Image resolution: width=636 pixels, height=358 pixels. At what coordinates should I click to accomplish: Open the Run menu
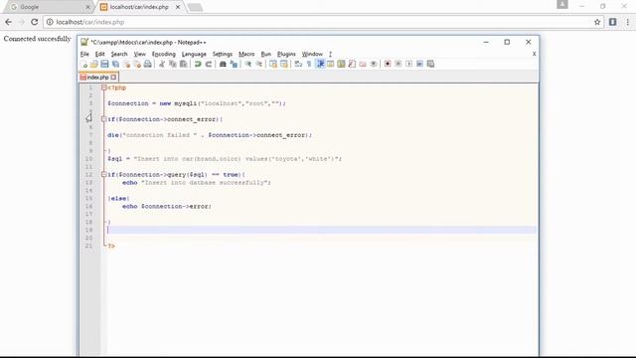[x=265, y=54]
